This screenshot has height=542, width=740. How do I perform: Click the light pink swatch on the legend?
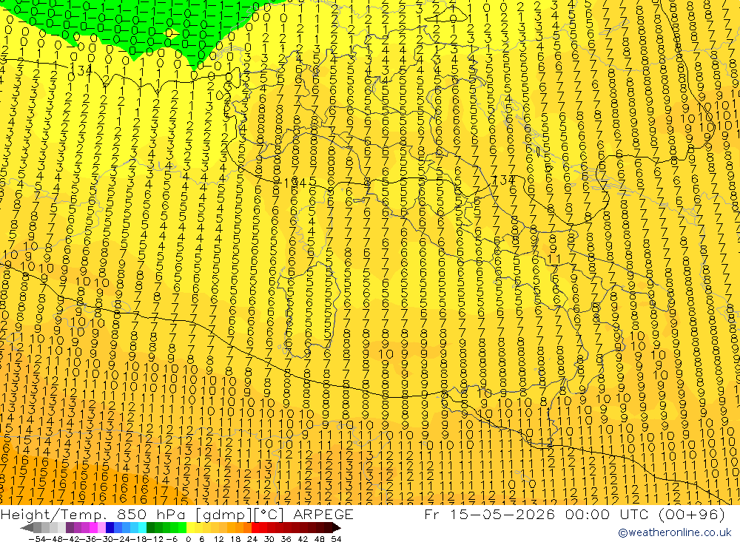(101, 527)
